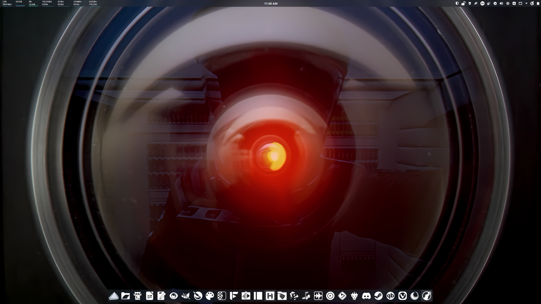Open Dolphin file manager icon
Viewport: 541px width, 304px height.
pos(125,296)
